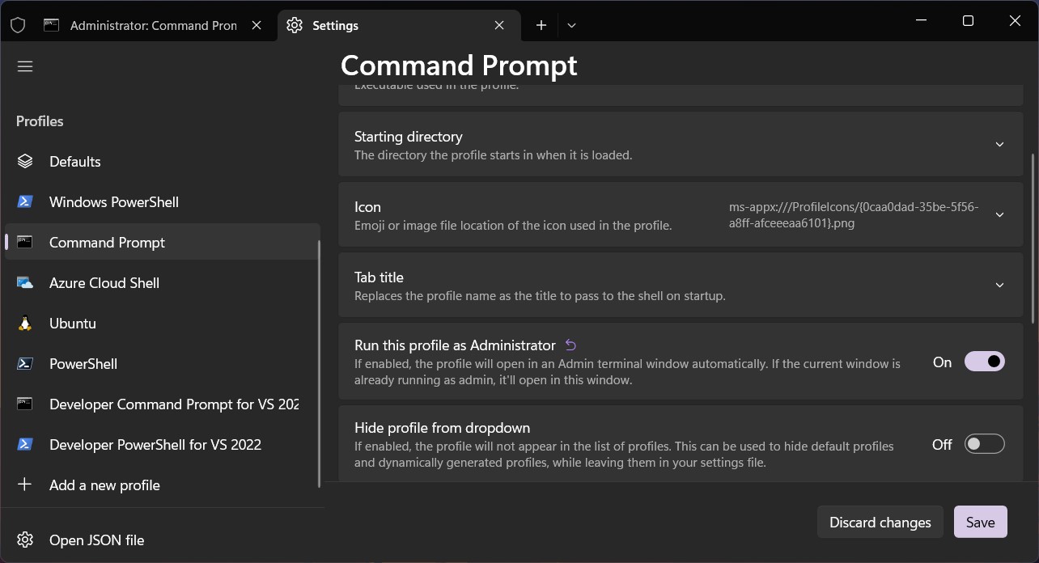Select the Defaults profile
The image size is (1039, 563).
point(162,162)
